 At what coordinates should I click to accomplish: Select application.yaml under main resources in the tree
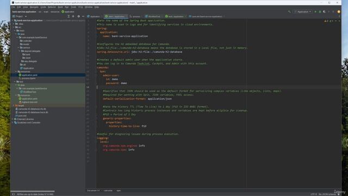coord(29,75)
